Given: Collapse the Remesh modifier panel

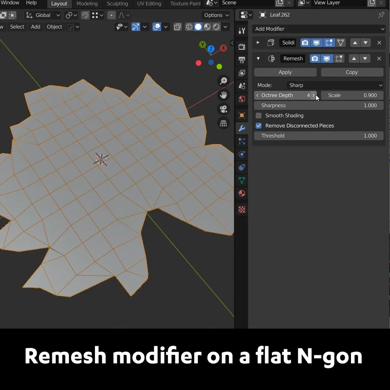Looking at the screenshot, I should pyautogui.click(x=258, y=59).
